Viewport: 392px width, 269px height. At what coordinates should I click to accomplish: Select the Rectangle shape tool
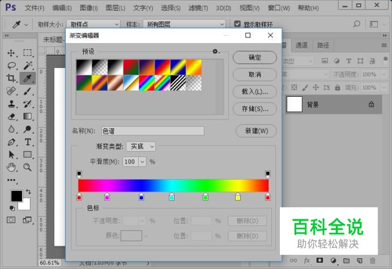[28, 155]
